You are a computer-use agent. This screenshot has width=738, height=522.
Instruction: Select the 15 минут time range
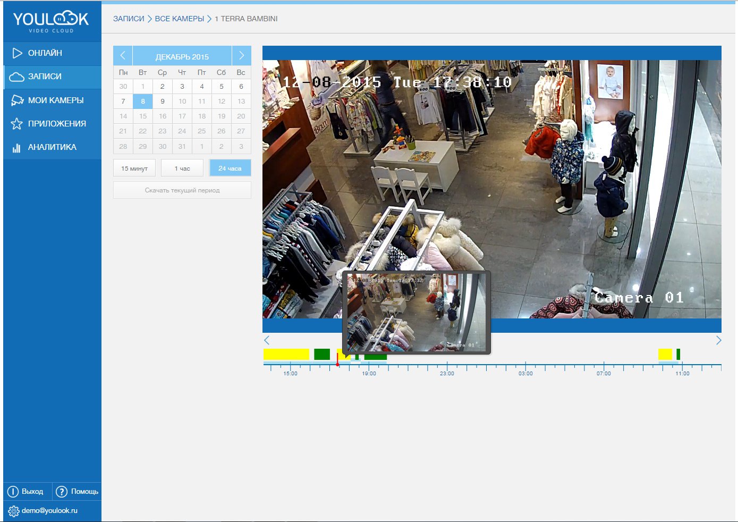pyautogui.click(x=134, y=169)
